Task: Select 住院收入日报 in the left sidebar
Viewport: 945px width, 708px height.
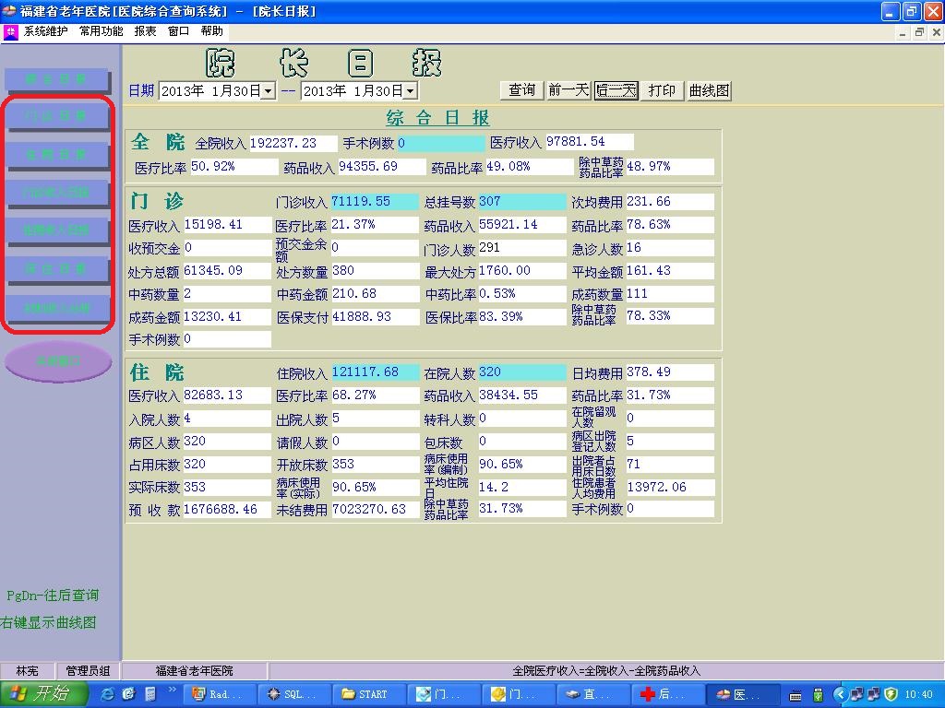Action: (57, 230)
